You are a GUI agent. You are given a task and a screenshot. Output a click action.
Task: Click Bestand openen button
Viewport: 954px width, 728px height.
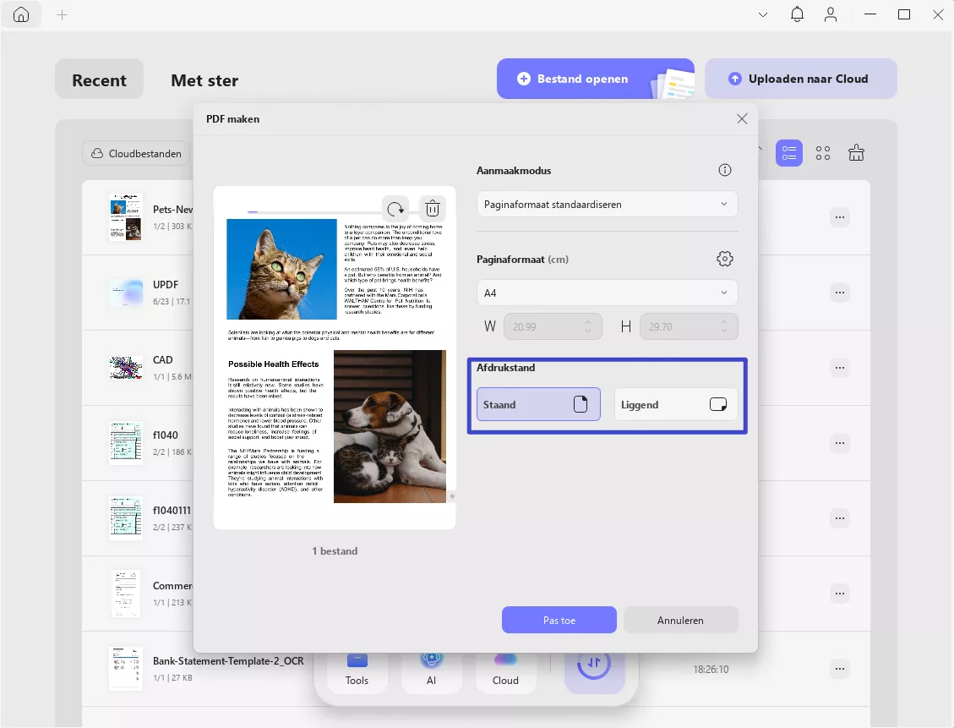596,79
